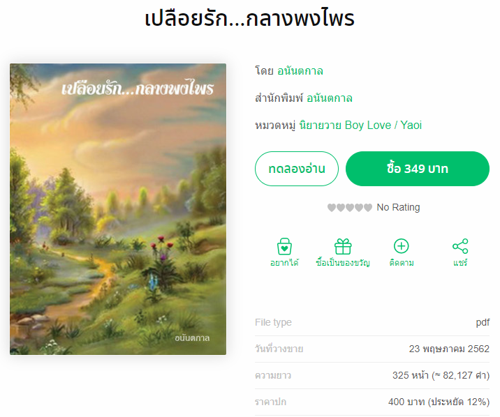Click the No Rating text
The image size is (500, 417).
pyautogui.click(x=398, y=207)
